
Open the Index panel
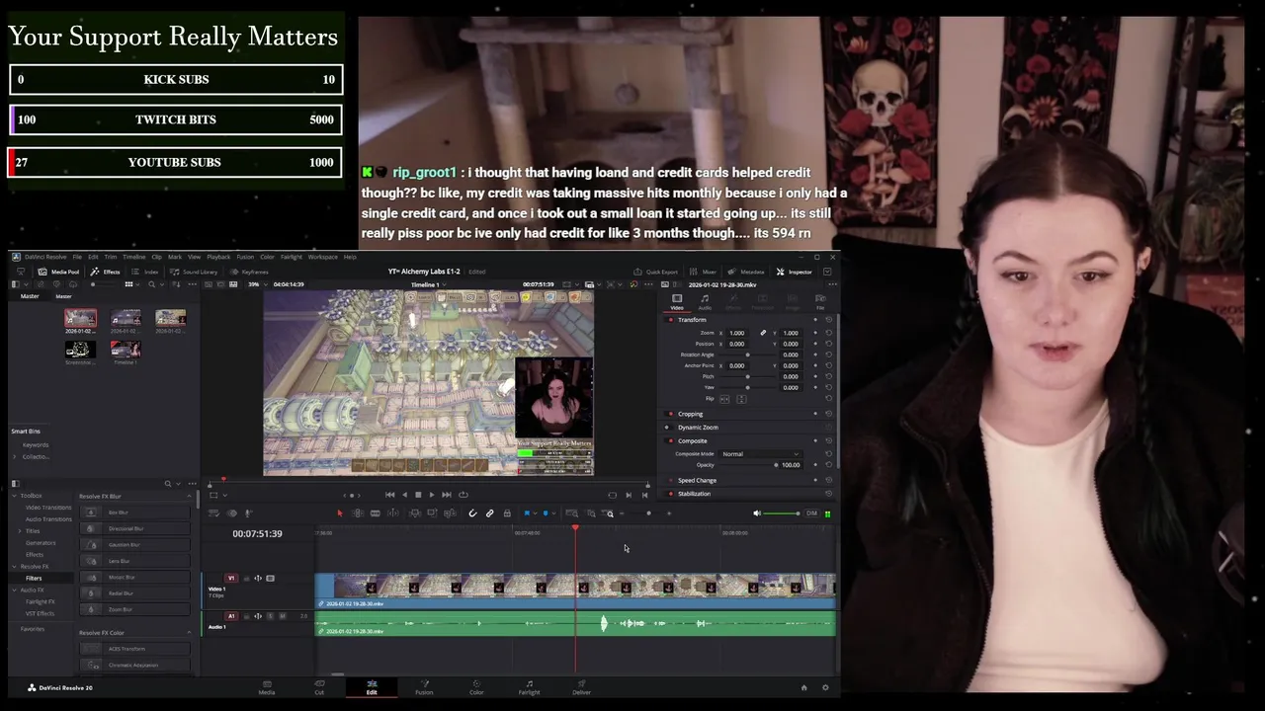tap(146, 272)
